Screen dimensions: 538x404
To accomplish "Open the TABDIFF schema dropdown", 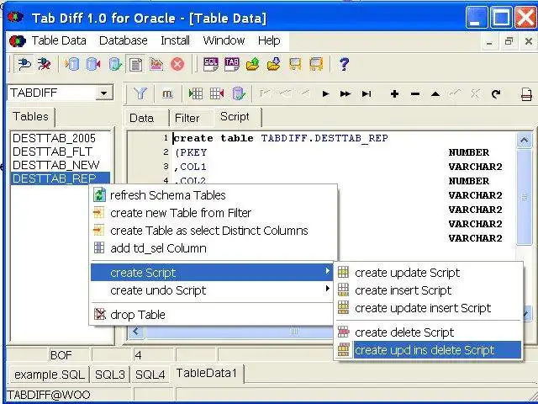I will pos(103,93).
